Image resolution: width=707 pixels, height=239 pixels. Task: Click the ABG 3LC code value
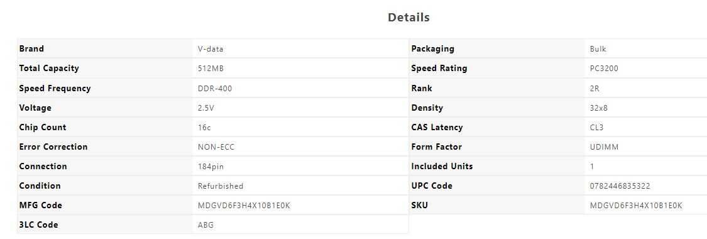pos(206,225)
